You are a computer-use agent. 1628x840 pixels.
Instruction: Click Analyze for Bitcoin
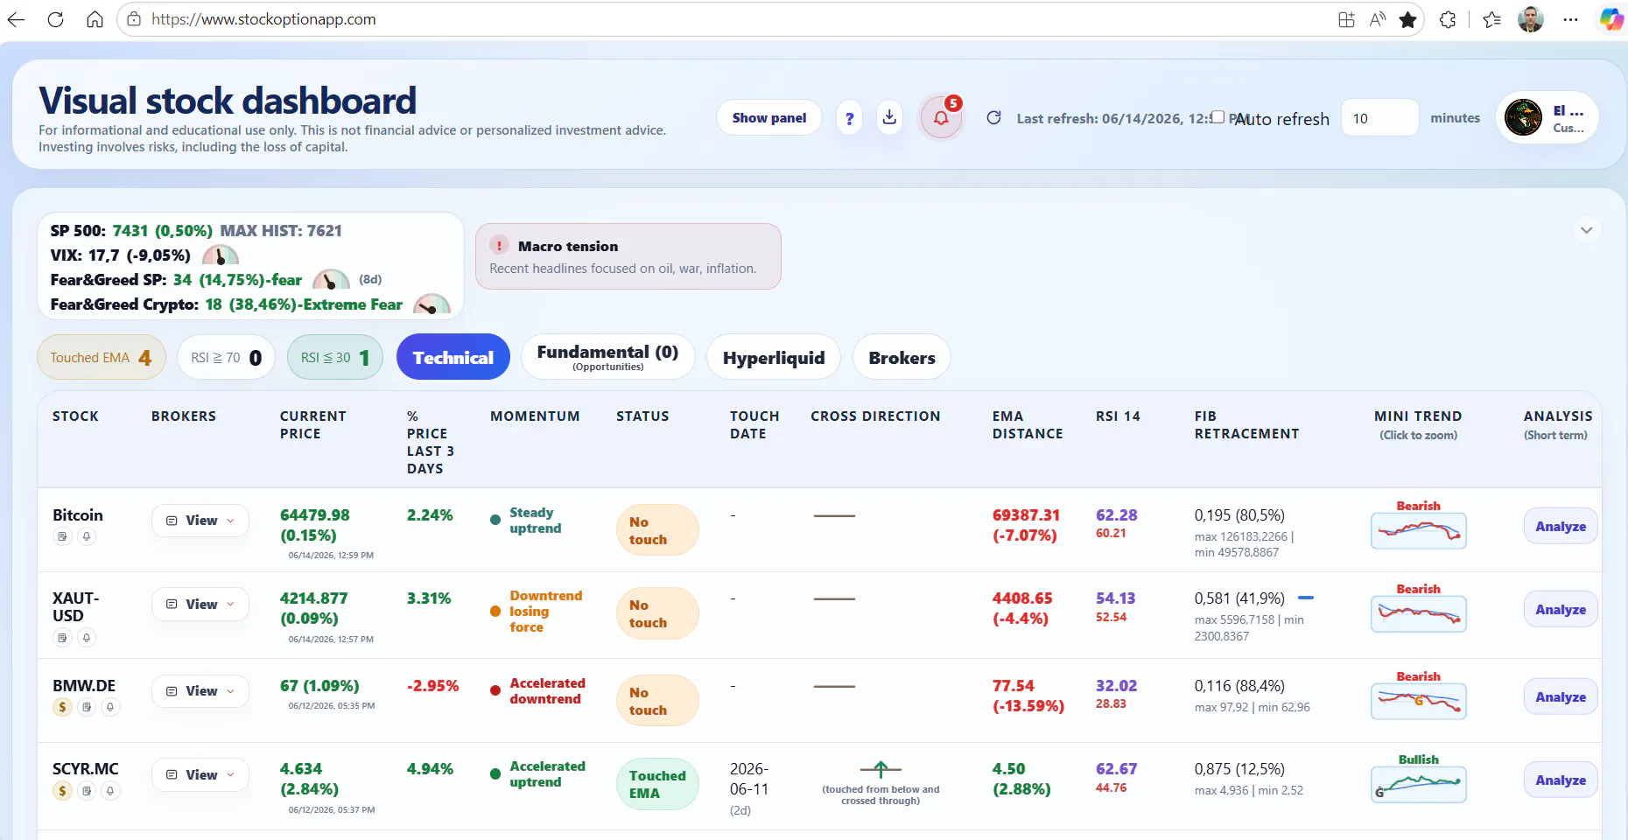pyautogui.click(x=1561, y=526)
